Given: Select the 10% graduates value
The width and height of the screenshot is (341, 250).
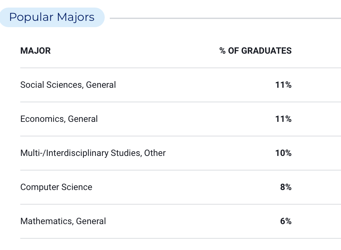Looking at the screenshot, I should pyautogui.click(x=283, y=153).
